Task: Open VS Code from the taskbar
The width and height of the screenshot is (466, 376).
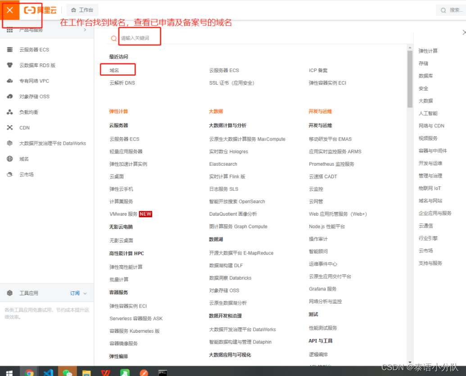Action: 48,372
